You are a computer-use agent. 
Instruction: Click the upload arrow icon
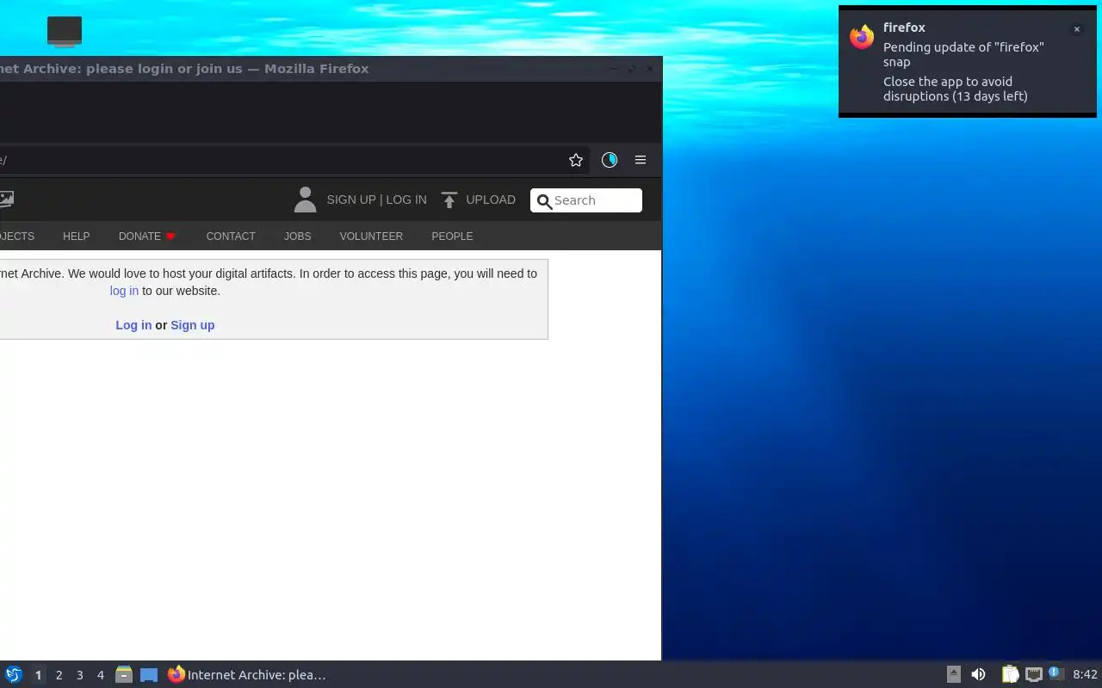tap(449, 200)
